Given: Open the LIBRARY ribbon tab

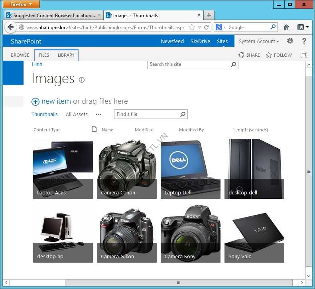Looking at the screenshot, I should (66, 55).
